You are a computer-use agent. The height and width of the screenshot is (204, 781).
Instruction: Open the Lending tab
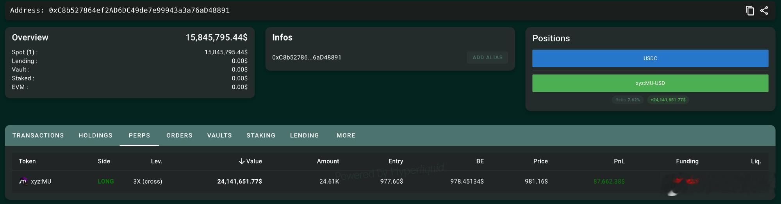click(x=305, y=135)
